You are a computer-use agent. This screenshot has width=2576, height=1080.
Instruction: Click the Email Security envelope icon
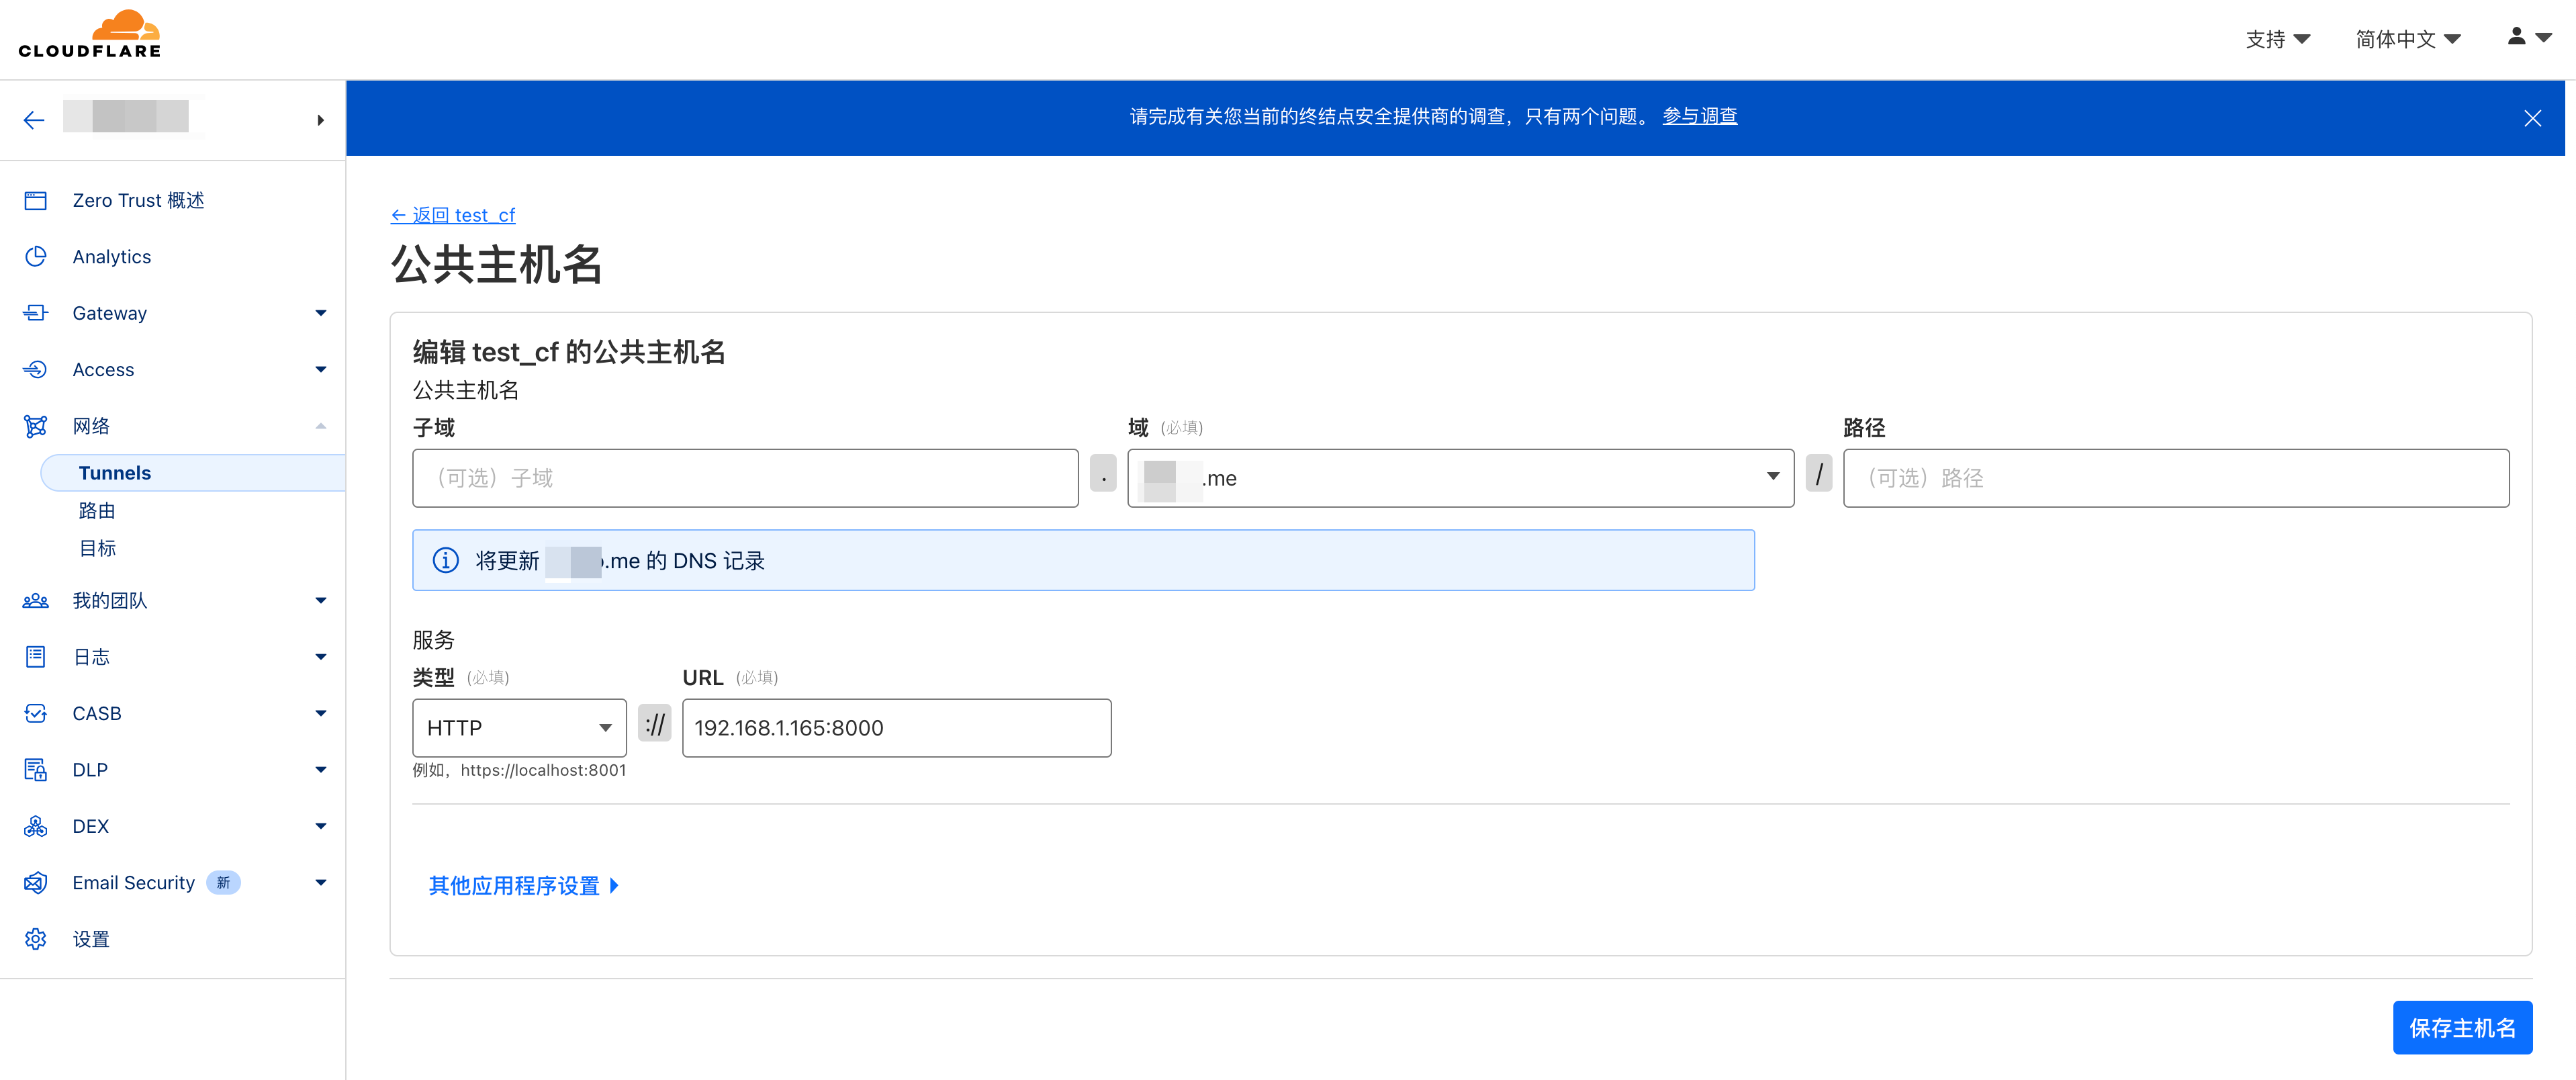pyautogui.click(x=36, y=883)
